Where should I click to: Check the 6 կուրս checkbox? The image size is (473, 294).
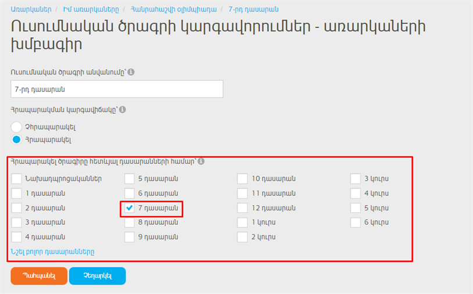[x=356, y=223]
